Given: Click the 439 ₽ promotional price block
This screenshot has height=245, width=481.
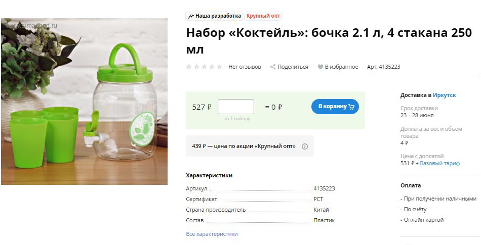Looking at the screenshot, I should [250, 146].
